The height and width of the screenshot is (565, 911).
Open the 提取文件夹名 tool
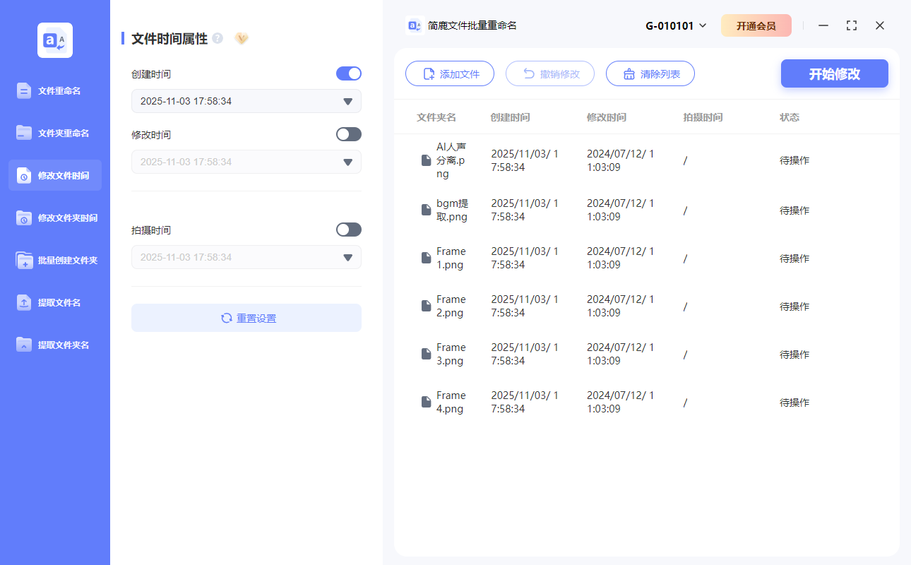[54, 345]
